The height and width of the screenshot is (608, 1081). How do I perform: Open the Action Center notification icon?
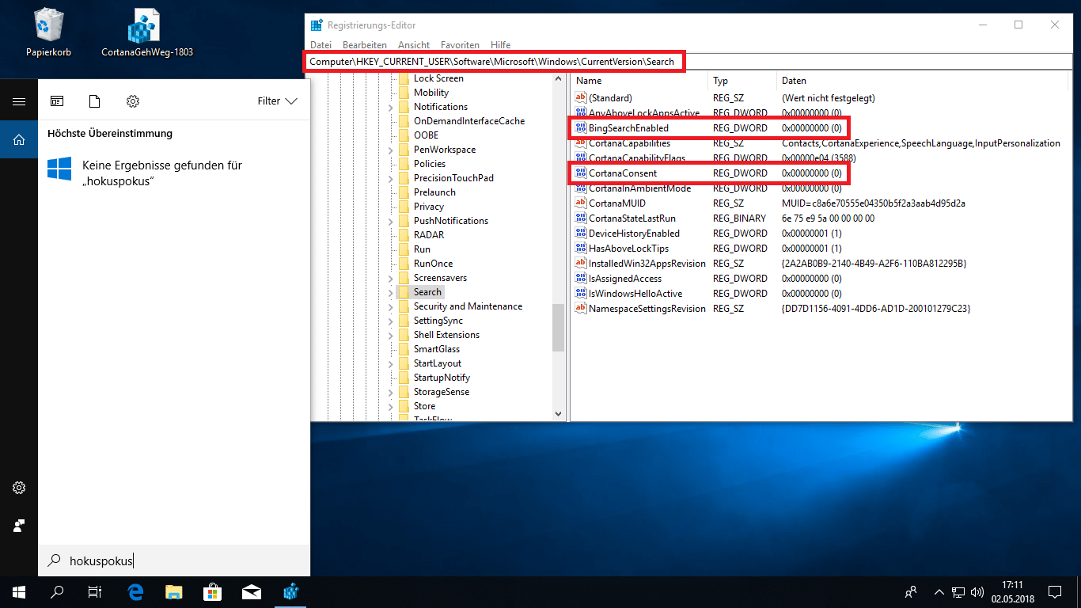point(1055,591)
